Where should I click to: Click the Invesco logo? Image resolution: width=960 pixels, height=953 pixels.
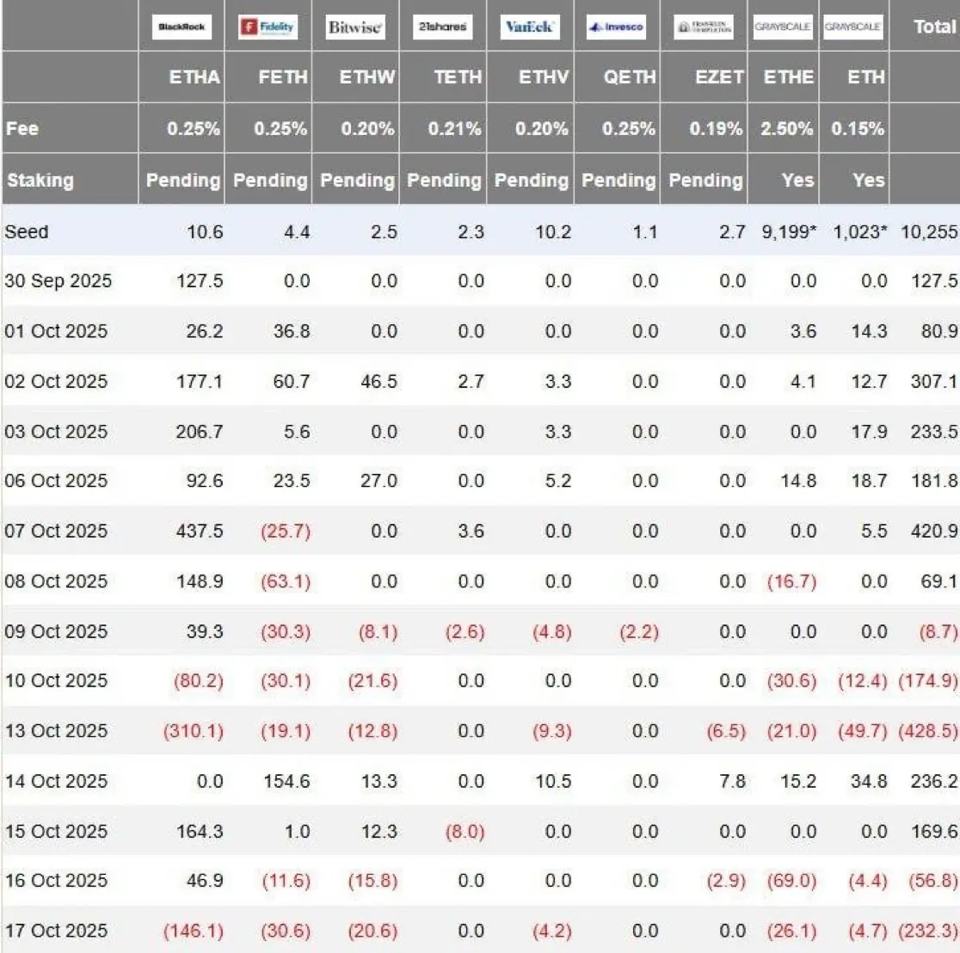pyautogui.click(x=617, y=27)
